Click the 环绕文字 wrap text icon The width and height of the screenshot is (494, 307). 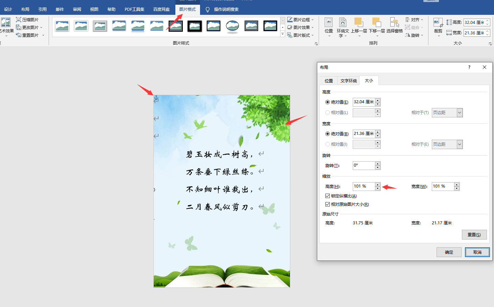click(x=343, y=23)
